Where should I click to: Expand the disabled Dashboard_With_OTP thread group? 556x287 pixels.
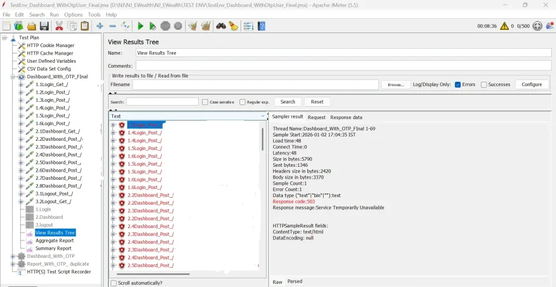click(13, 256)
